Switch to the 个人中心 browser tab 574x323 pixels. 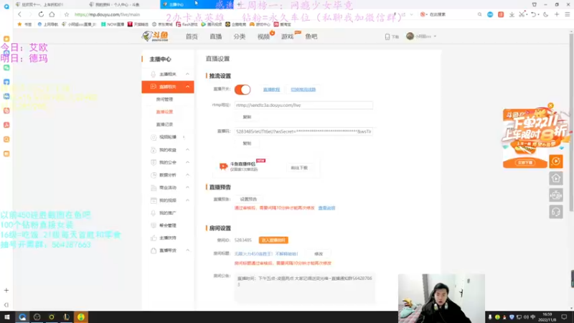coord(117,4)
